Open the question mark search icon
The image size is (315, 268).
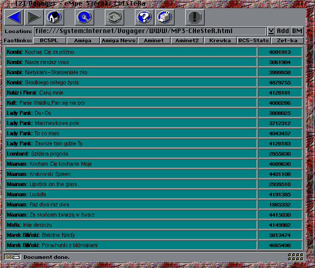coord(144,17)
